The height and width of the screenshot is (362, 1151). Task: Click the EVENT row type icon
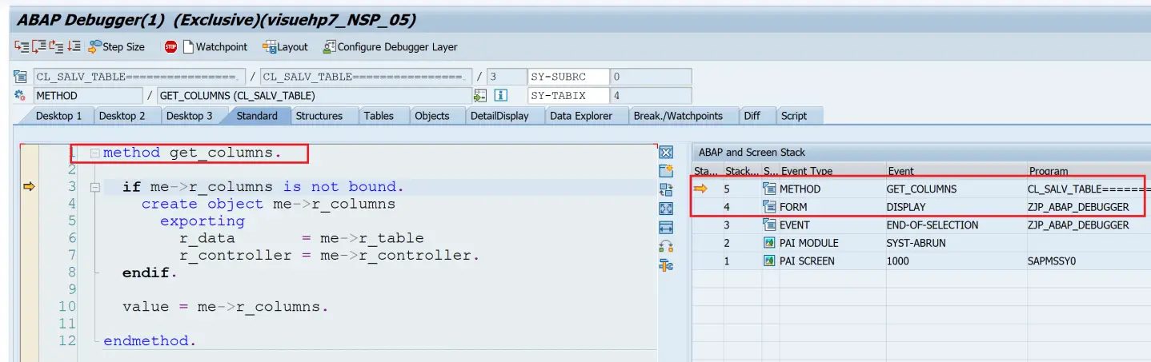(x=770, y=225)
